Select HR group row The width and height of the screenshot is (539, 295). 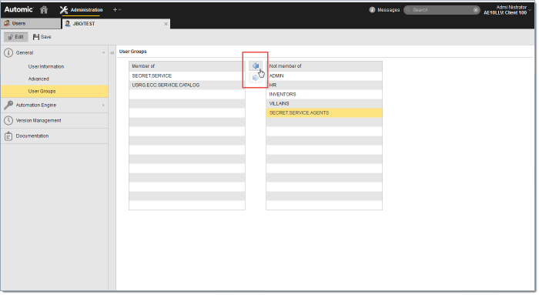324,85
